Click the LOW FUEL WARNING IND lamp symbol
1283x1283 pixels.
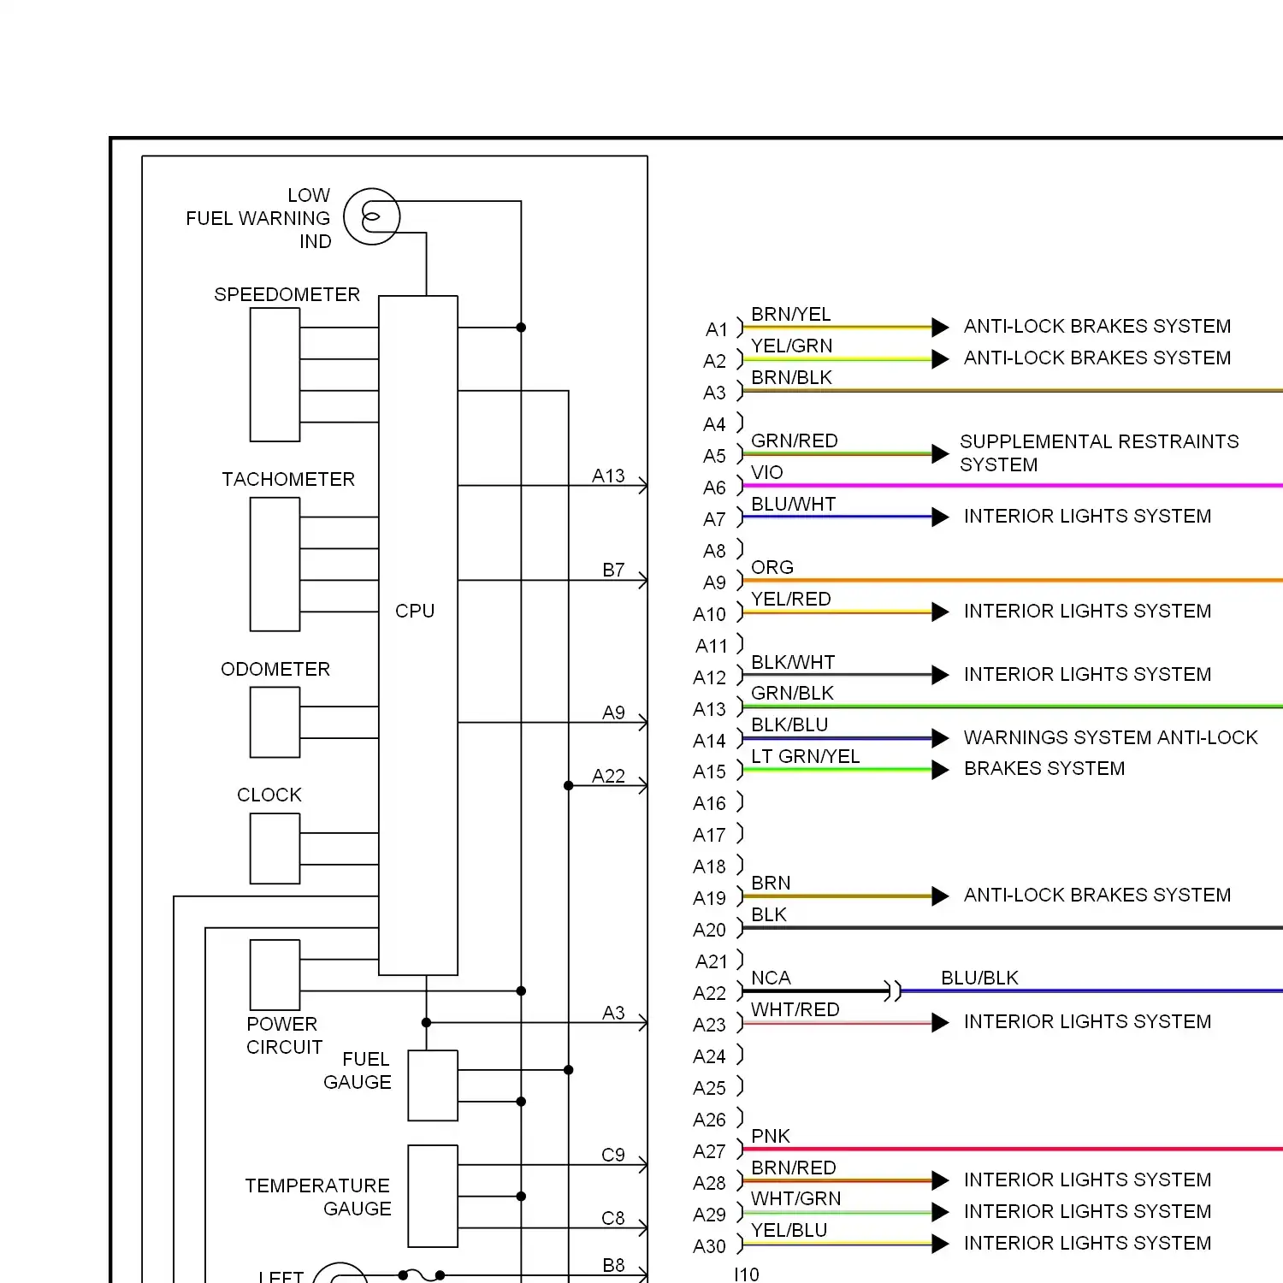tap(371, 217)
